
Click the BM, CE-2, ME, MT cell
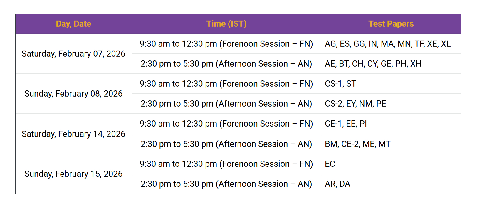[357, 144]
